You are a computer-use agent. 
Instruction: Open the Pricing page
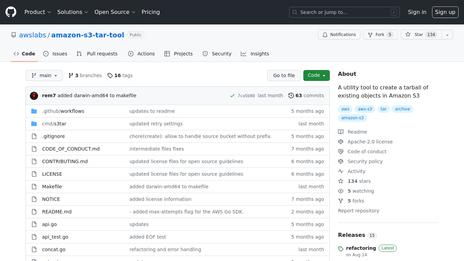coord(150,12)
